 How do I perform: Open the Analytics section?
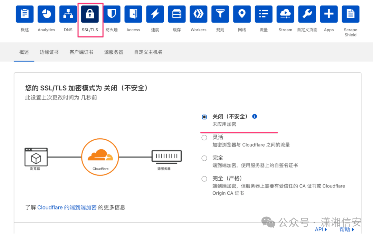46,14
